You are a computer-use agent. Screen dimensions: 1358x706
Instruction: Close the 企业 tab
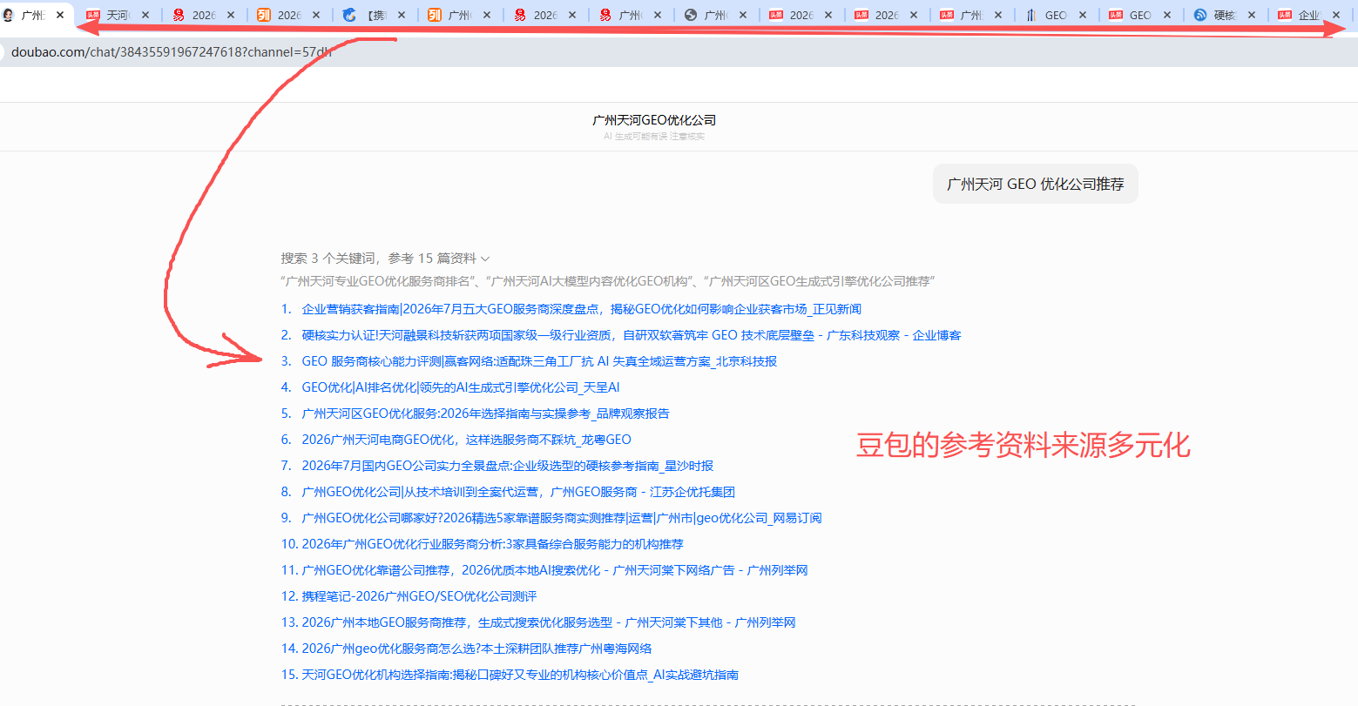1336,15
